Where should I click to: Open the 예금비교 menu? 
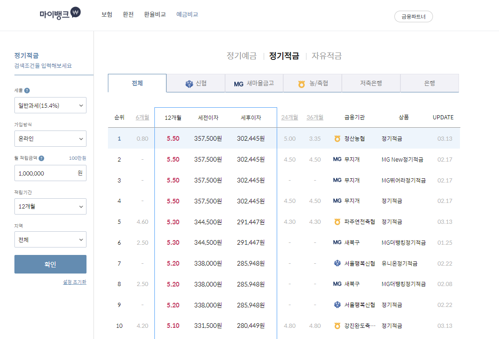coord(187,14)
